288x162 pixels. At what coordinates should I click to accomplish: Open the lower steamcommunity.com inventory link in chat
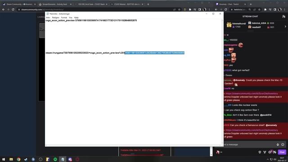(x=252, y=130)
